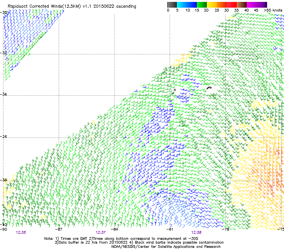The width and height of the screenshot is (284, 249).
Task: Click the -78 longitude axis label
Action: click(226, 229)
